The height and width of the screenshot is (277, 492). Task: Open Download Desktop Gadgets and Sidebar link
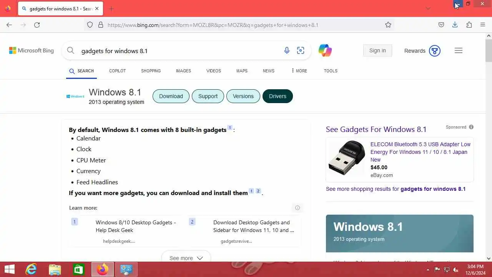tap(254, 226)
